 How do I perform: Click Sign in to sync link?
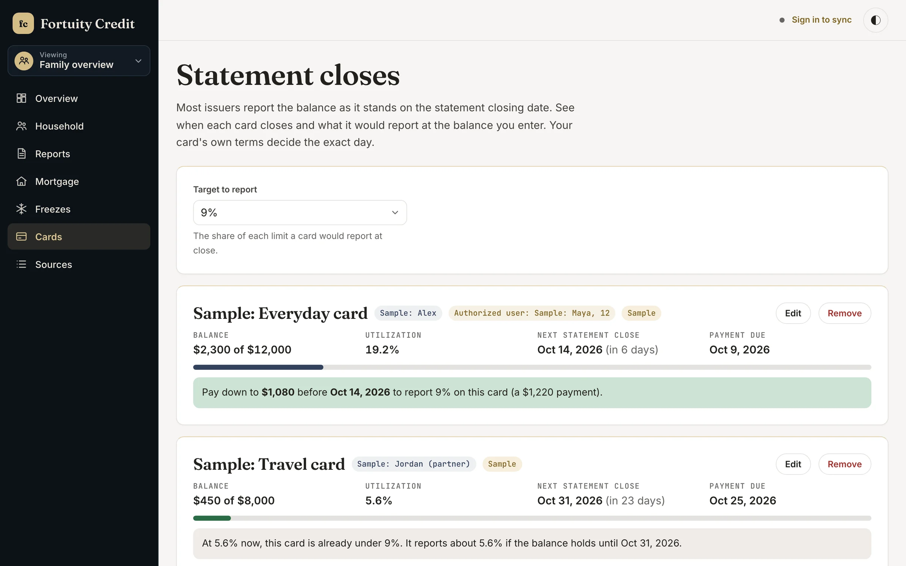821,20
